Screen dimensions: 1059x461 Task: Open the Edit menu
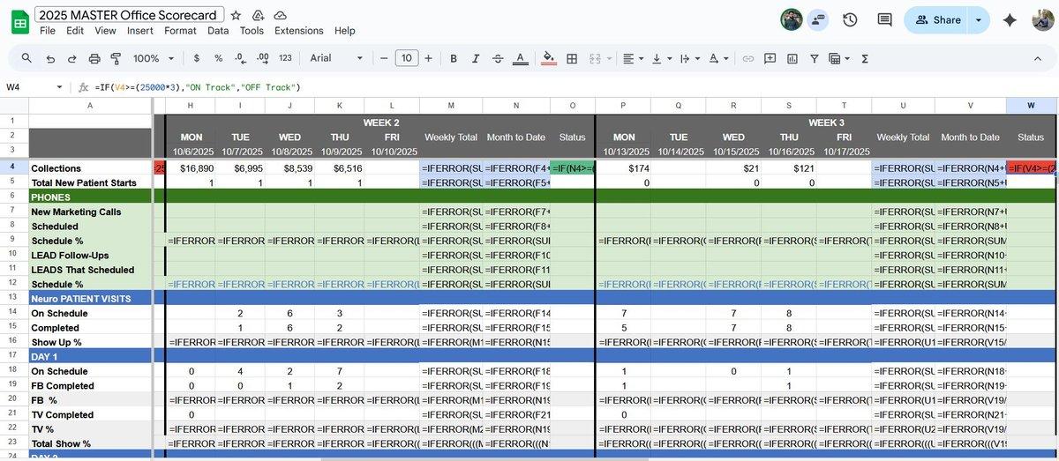pyautogui.click(x=75, y=30)
